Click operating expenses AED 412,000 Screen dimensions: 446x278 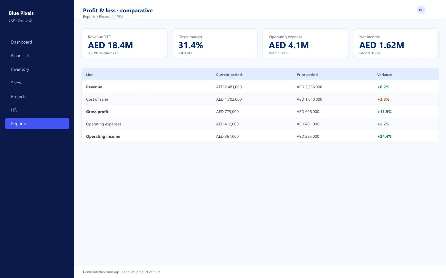click(227, 124)
